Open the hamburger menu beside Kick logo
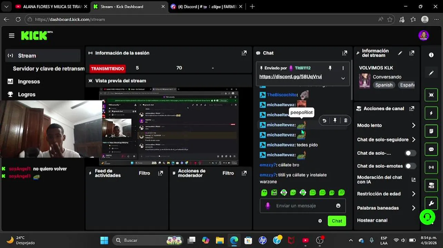This screenshot has height=248, width=443. tap(11, 35)
